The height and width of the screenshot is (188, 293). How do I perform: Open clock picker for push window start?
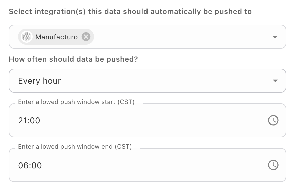coord(273,120)
